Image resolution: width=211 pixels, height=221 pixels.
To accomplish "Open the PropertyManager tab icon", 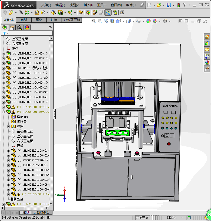I will coord(12,27).
